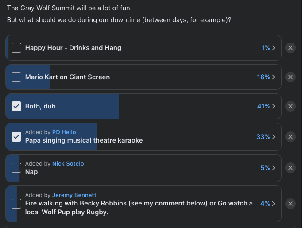View who voted 5% for Nap

click(268, 168)
